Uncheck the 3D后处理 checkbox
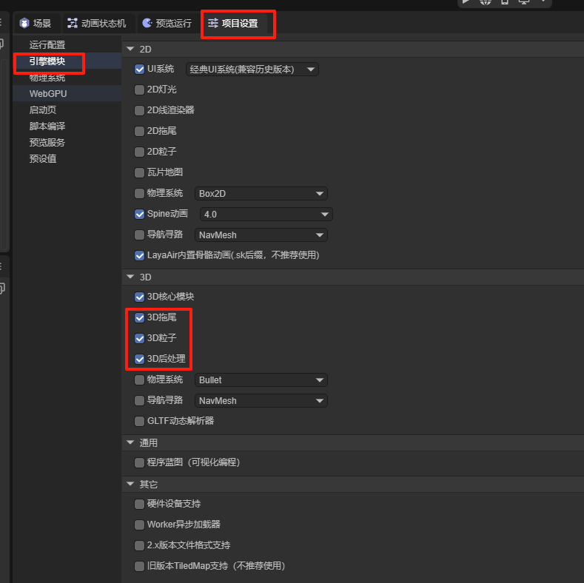Screen dimensions: 584x583 139,360
